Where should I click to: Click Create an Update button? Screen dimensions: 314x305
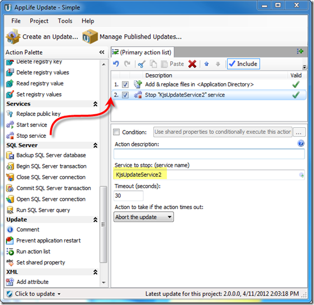pyautogui.click(x=42, y=37)
